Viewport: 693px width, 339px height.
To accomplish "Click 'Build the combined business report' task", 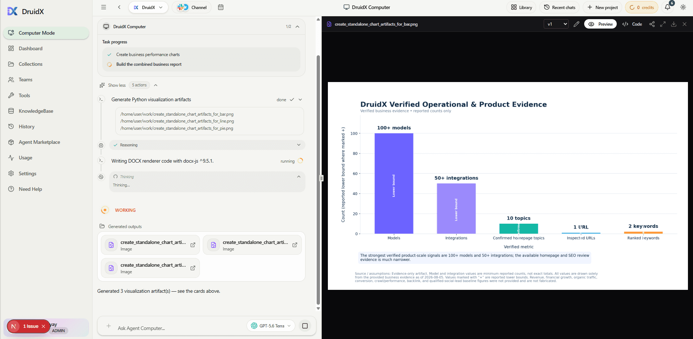I will pos(149,64).
